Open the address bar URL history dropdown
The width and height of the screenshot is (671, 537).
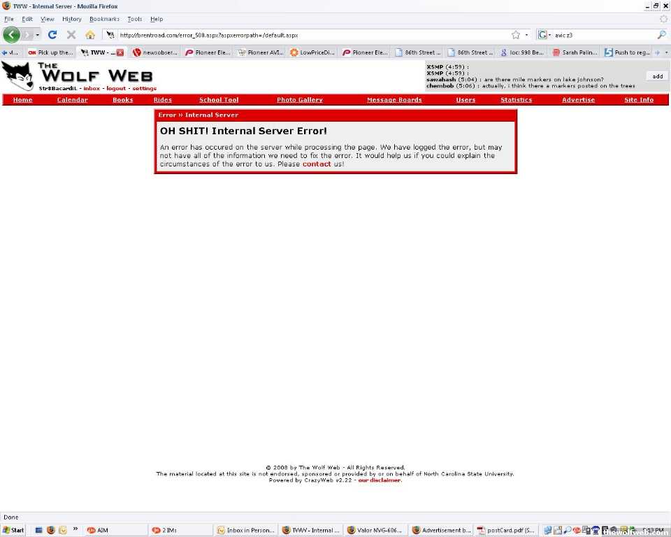(x=526, y=34)
